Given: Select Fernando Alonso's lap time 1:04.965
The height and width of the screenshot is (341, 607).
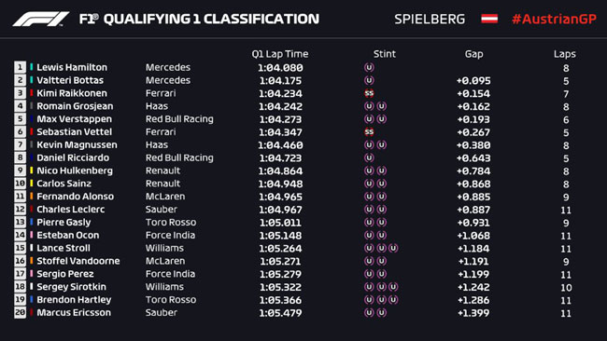Looking at the screenshot, I should click(x=280, y=197).
